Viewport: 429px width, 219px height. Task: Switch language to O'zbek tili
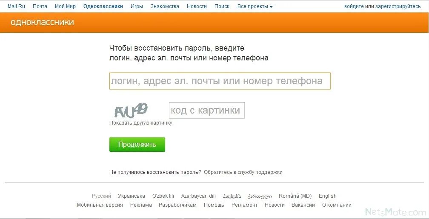point(163,196)
